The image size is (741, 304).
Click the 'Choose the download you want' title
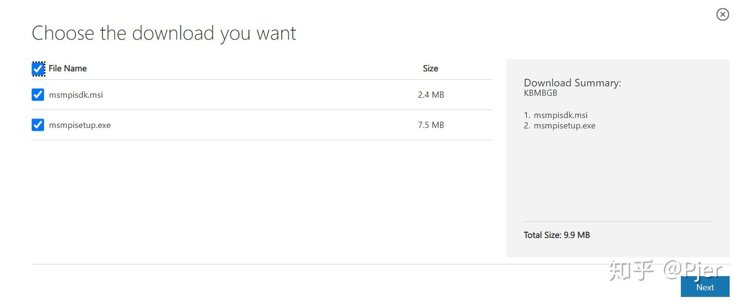click(x=164, y=33)
